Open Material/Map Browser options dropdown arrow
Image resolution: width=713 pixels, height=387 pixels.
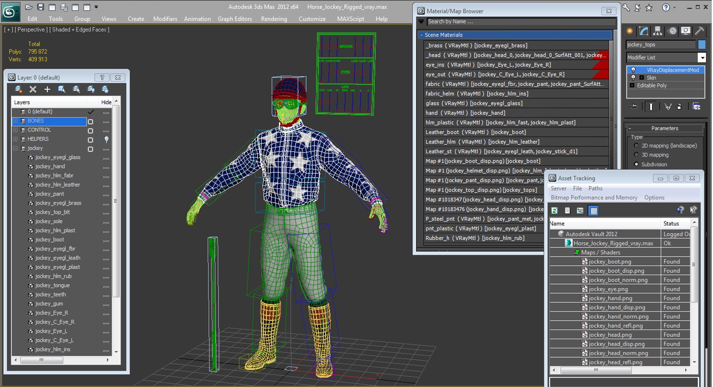point(421,22)
